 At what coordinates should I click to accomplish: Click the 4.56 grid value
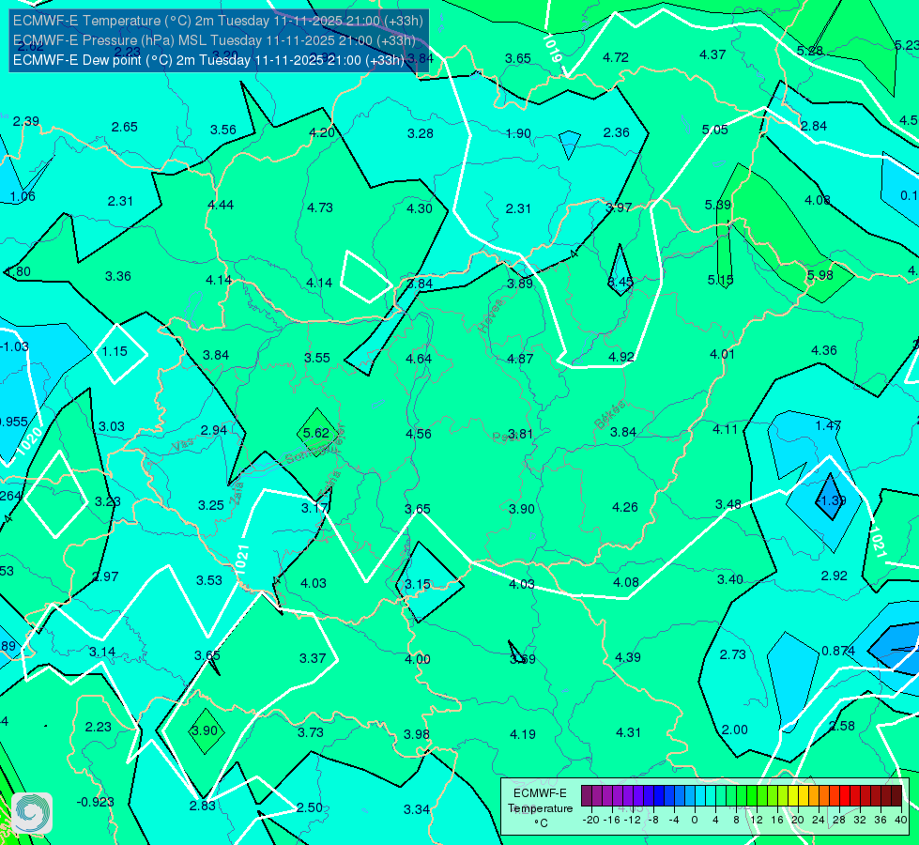(x=419, y=434)
